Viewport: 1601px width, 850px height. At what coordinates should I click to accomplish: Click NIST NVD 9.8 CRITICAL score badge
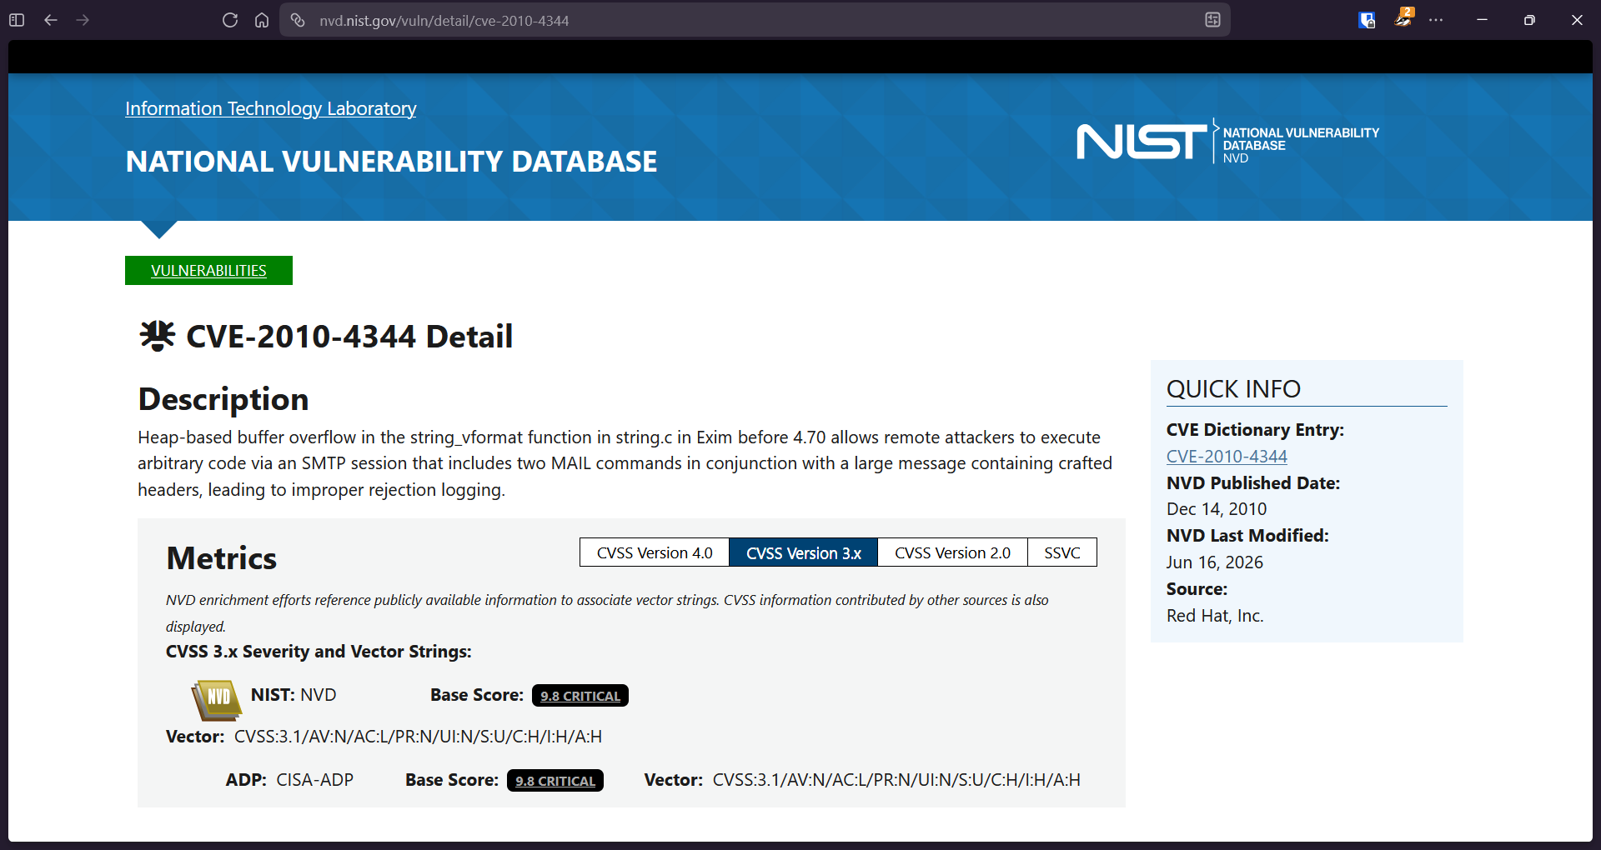pyautogui.click(x=580, y=696)
